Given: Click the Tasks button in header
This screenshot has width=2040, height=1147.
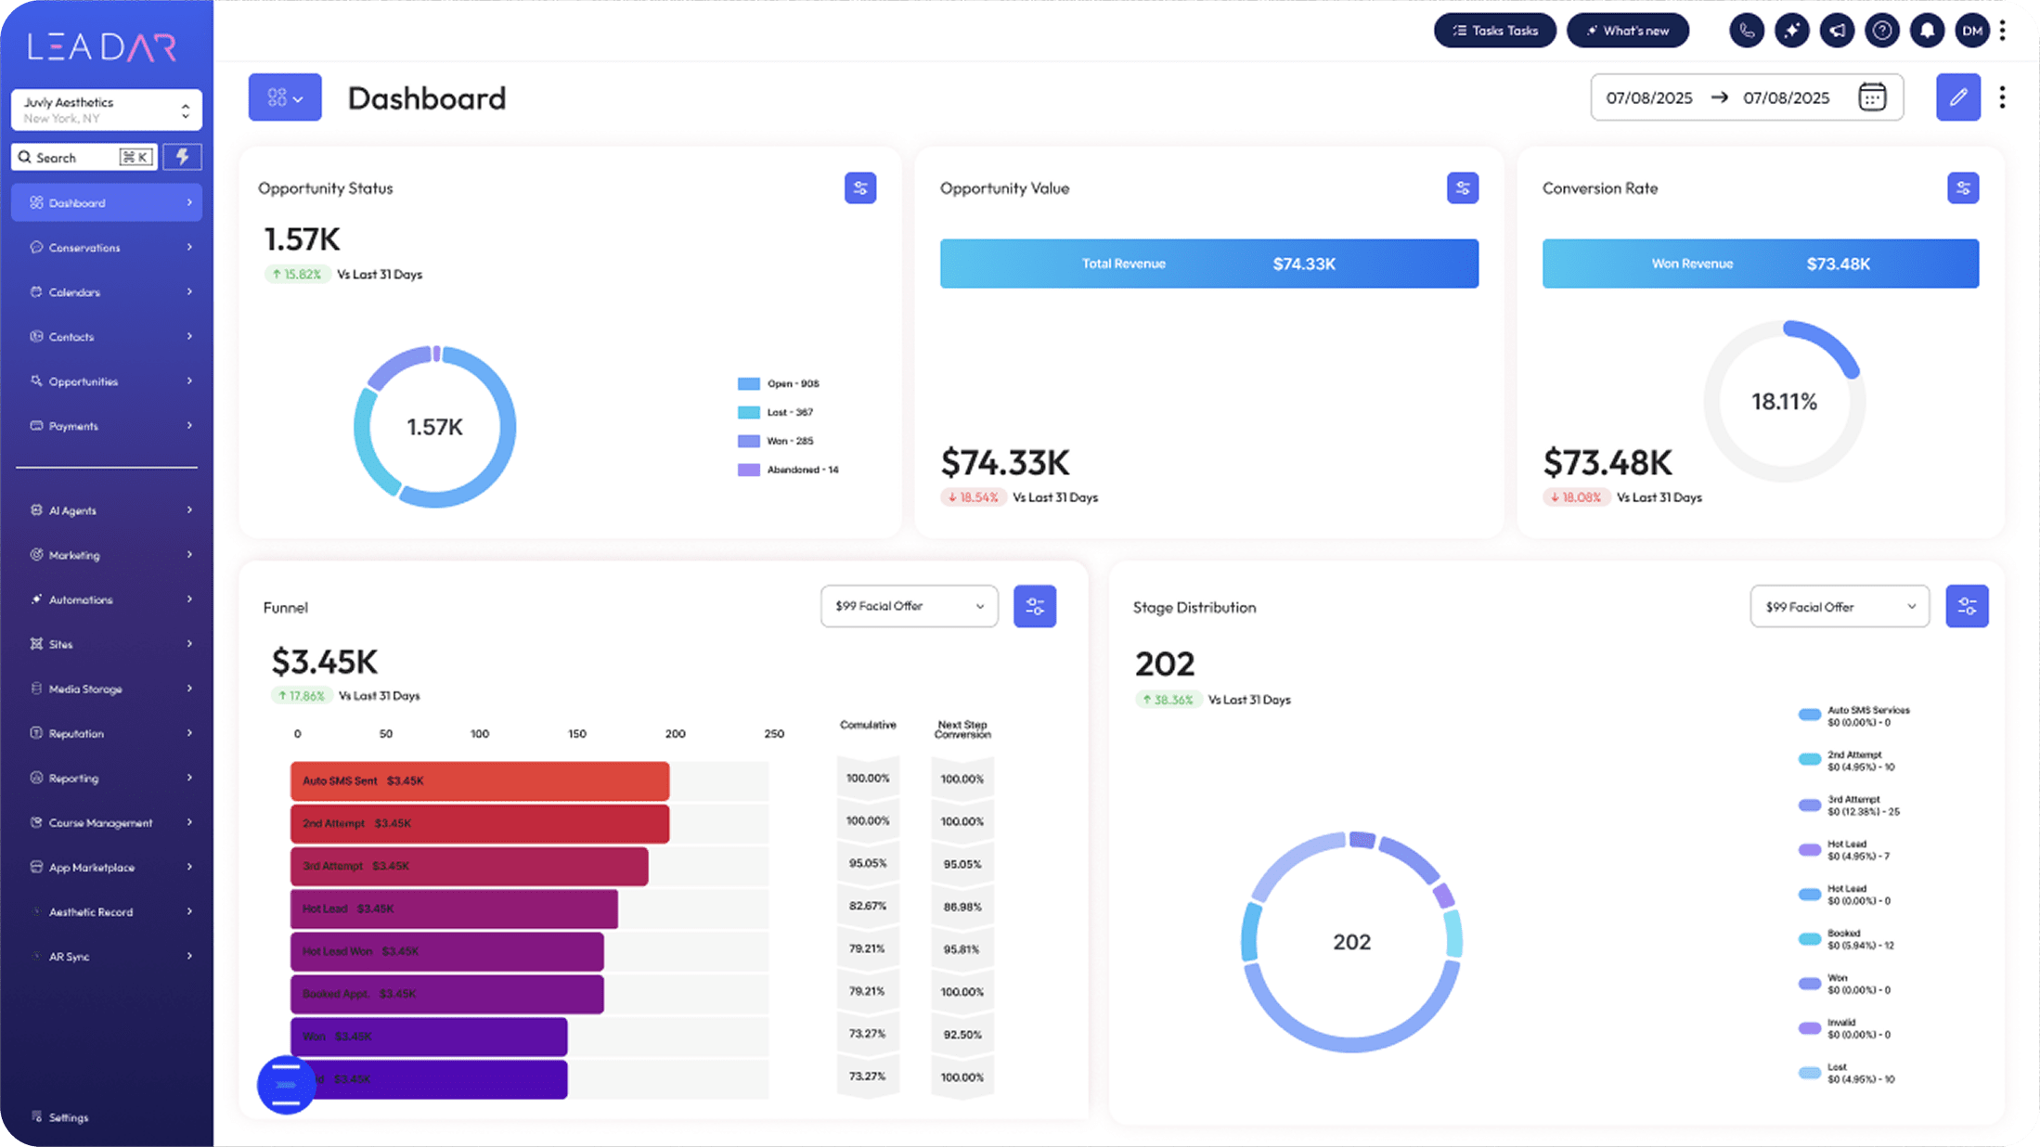Looking at the screenshot, I should click(1494, 31).
